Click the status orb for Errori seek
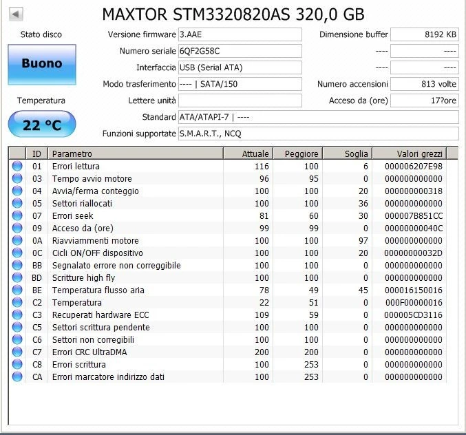Image resolution: width=466 pixels, height=435 pixels. (x=17, y=215)
